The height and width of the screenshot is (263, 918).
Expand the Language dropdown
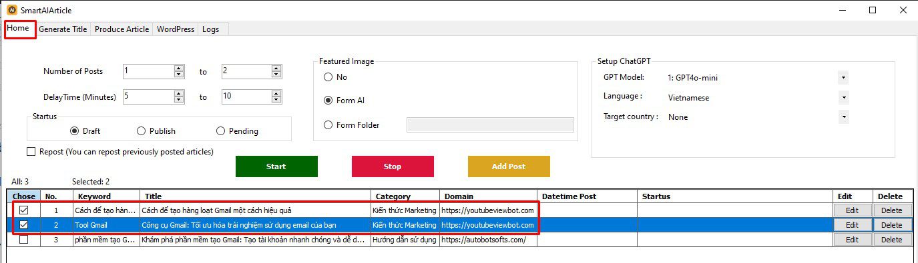pyautogui.click(x=844, y=97)
